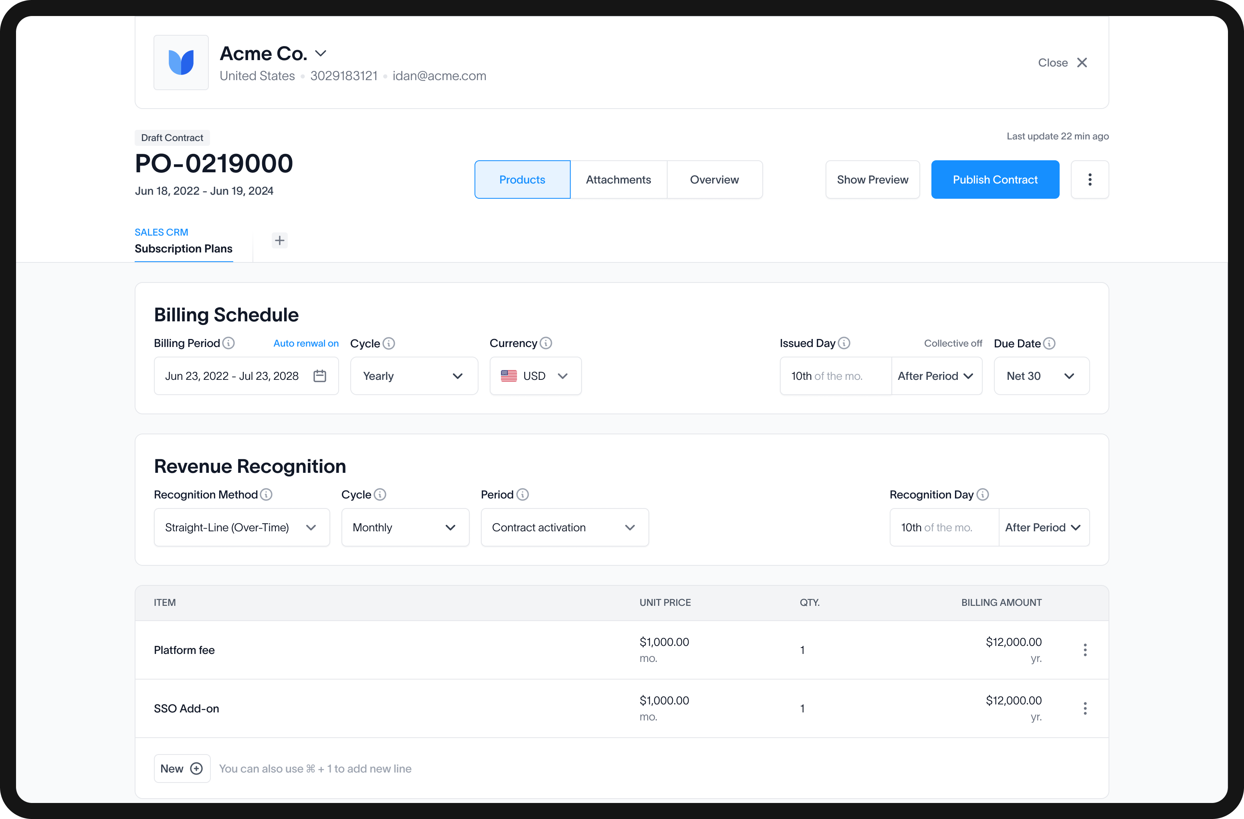Image resolution: width=1244 pixels, height=819 pixels.
Task: Click the calendar icon in Billing Period
Action: coord(319,376)
